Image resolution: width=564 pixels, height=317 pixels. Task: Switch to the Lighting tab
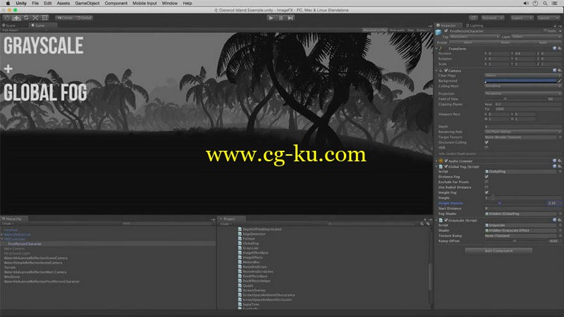click(476, 25)
